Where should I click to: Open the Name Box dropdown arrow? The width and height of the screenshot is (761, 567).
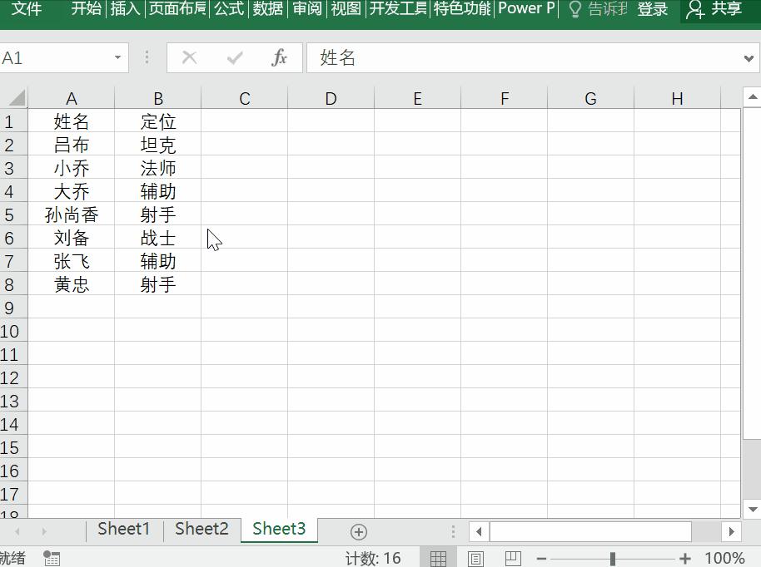(x=117, y=57)
